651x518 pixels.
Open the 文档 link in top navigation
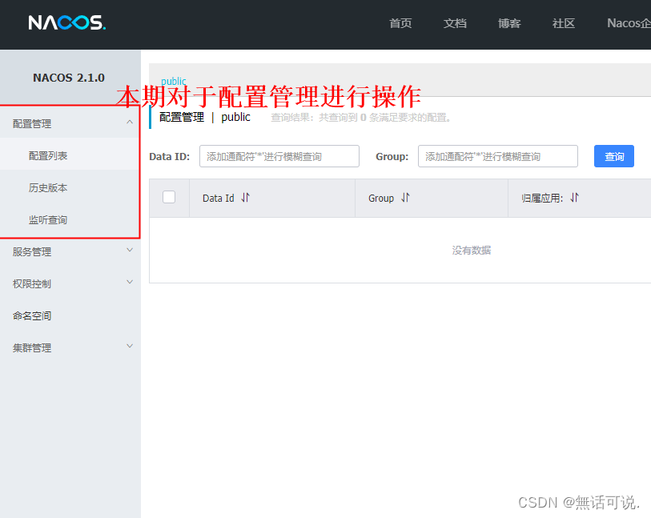[455, 23]
